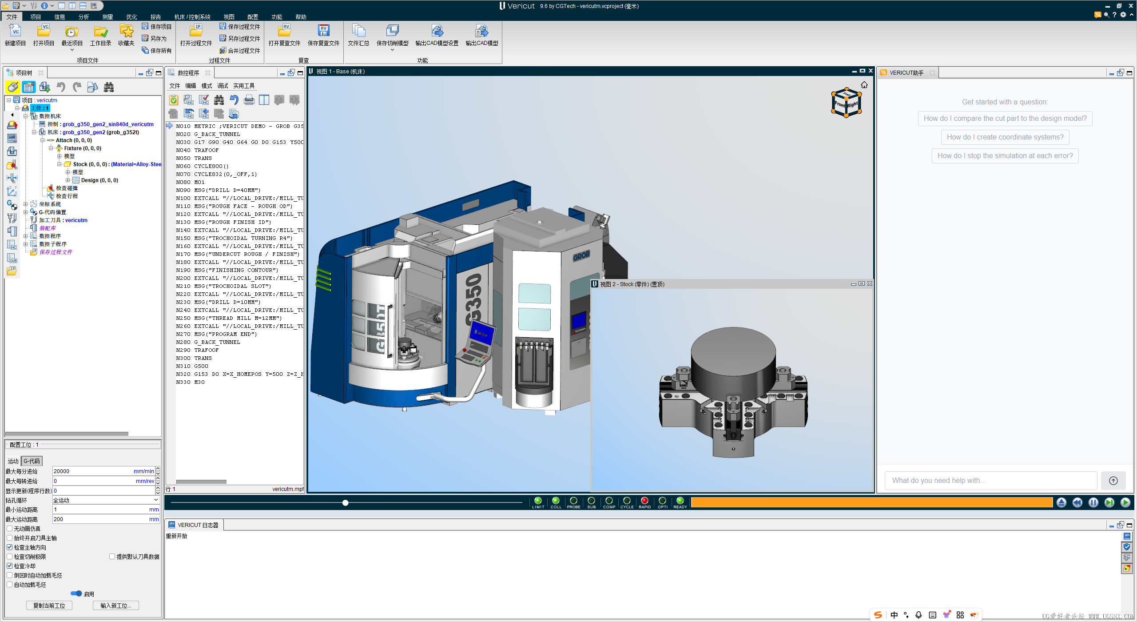Click the red RAPID indicator light
The height and width of the screenshot is (622, 1137).
pos(644,501)
